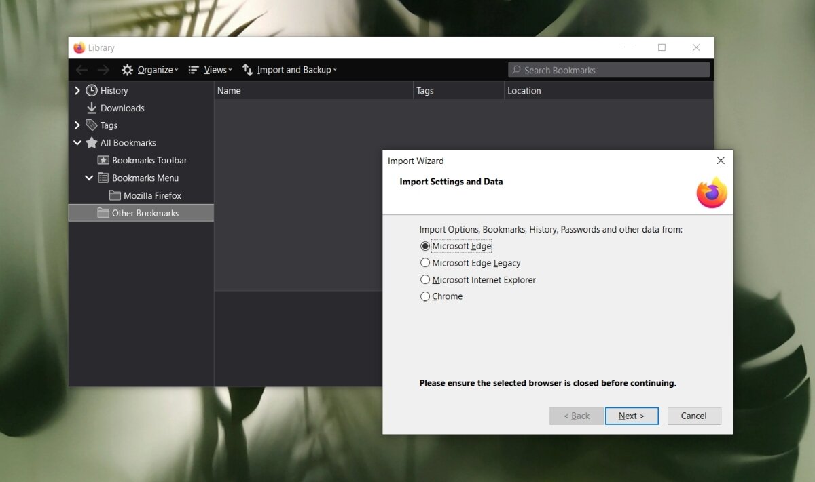
Task: Click the Next button
Action: click(632, 416)
